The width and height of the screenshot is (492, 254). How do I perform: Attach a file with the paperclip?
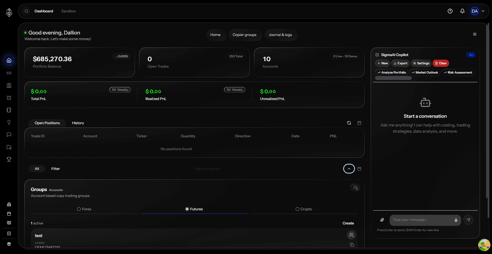click(x=382, y=220)
